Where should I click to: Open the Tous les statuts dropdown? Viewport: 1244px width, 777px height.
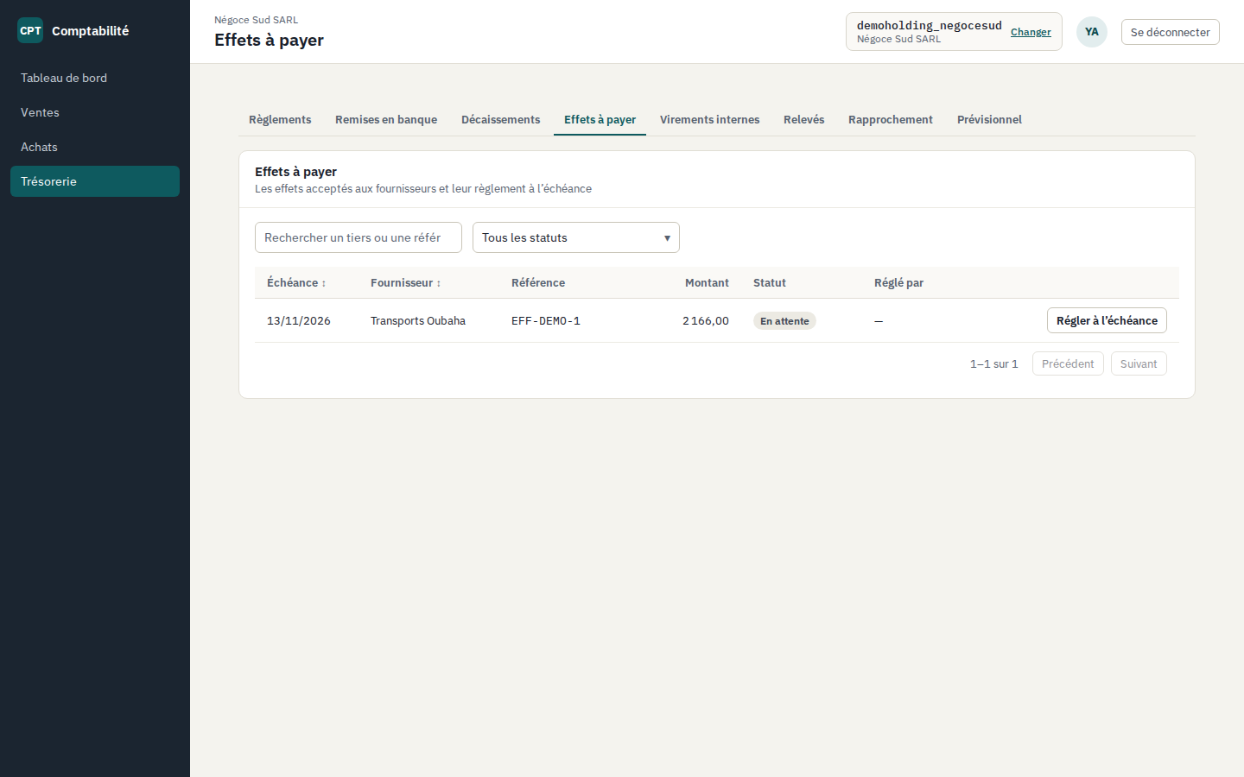(x=576, y=237)
